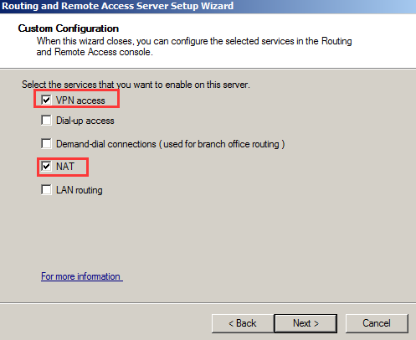Click the 'NAT' label text

tap(65, 167)
